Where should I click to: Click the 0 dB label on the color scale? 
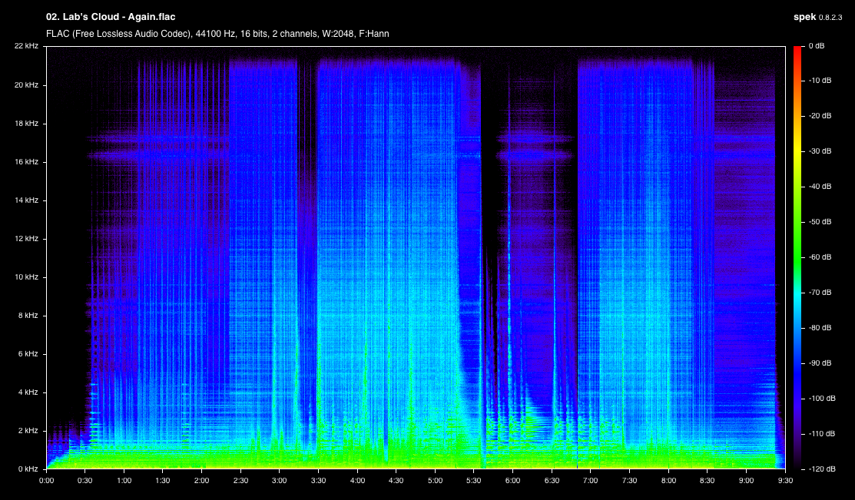817,46
